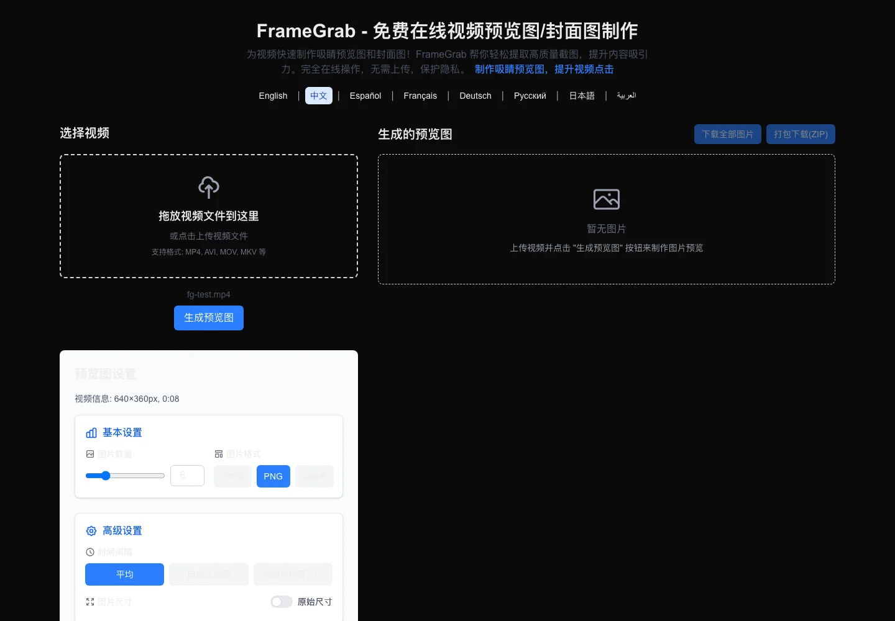Click the picture icon next to 图片数量

pos(90,454)
